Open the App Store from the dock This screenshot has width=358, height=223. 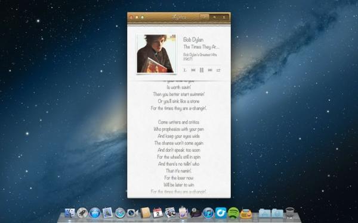pyautogui.click(x=95, y=213)
